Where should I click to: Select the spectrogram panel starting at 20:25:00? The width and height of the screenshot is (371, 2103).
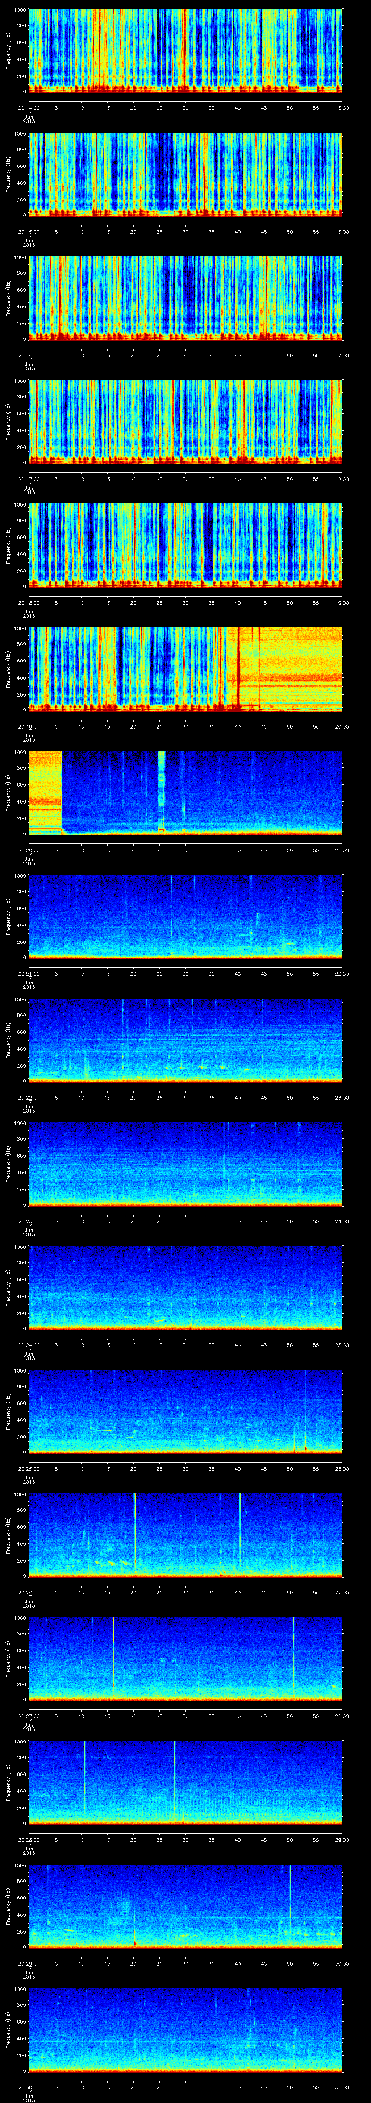(186, 1411)
